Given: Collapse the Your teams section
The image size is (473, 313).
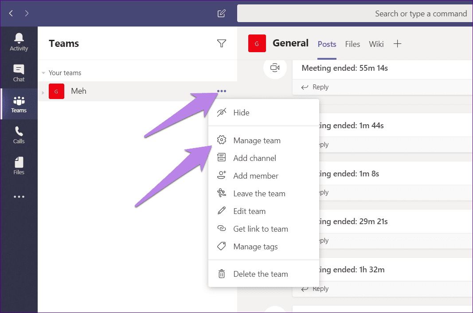Looking at the screenshot, I should [x=43, y=73].
